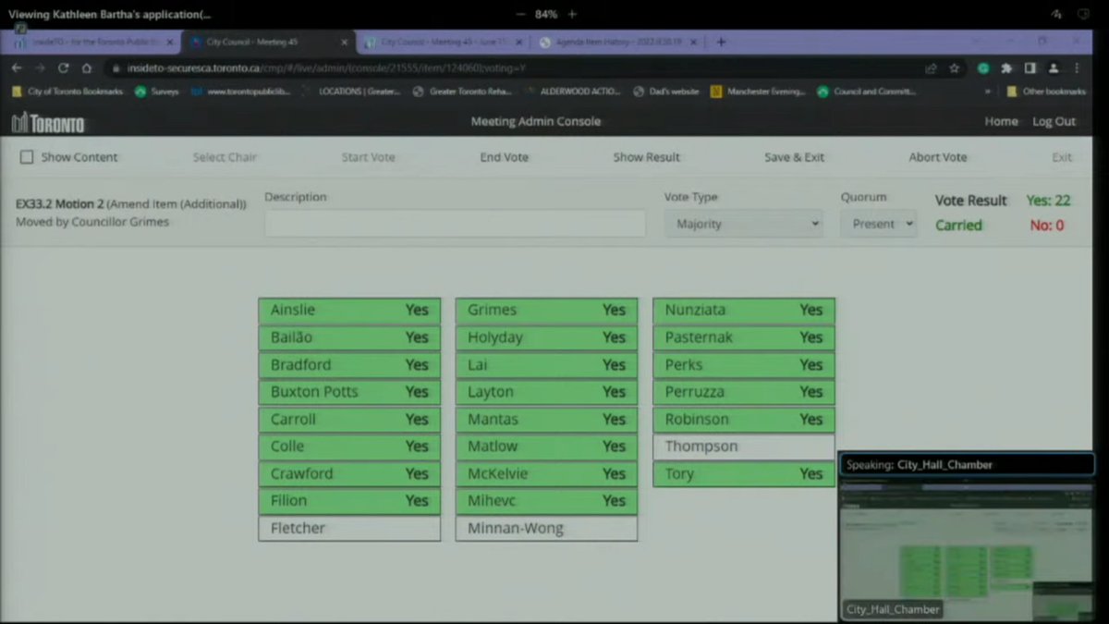Open the Quorum Present dropdown
Viewport: 1109px width, 624px height.
coord(878,224)
